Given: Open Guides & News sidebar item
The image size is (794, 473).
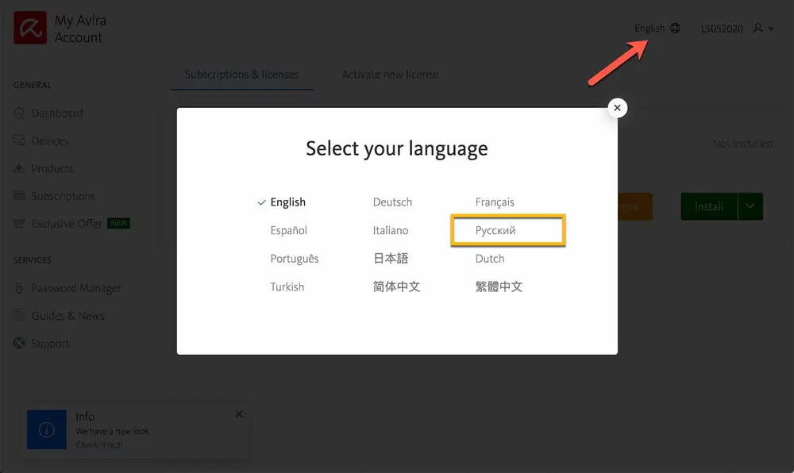Looking at the screenshot, I should (67, 316).
